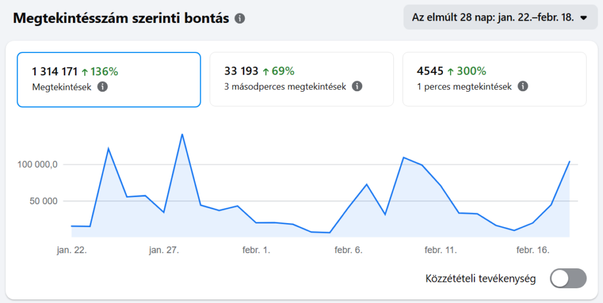The width and height of the screenshot is (603, 303).
Task: Click the highest chart peak near jan. 27
Action: coord(182,134)
